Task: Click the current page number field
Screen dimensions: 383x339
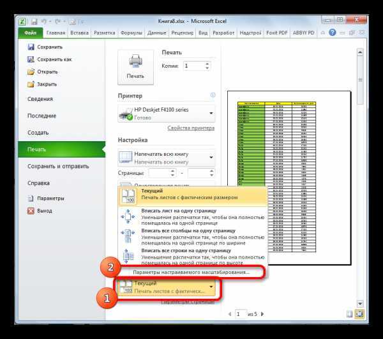Action: tap(241, 314)
